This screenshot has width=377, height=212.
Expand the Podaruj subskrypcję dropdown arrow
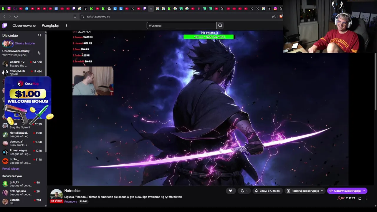pos(322,191)
